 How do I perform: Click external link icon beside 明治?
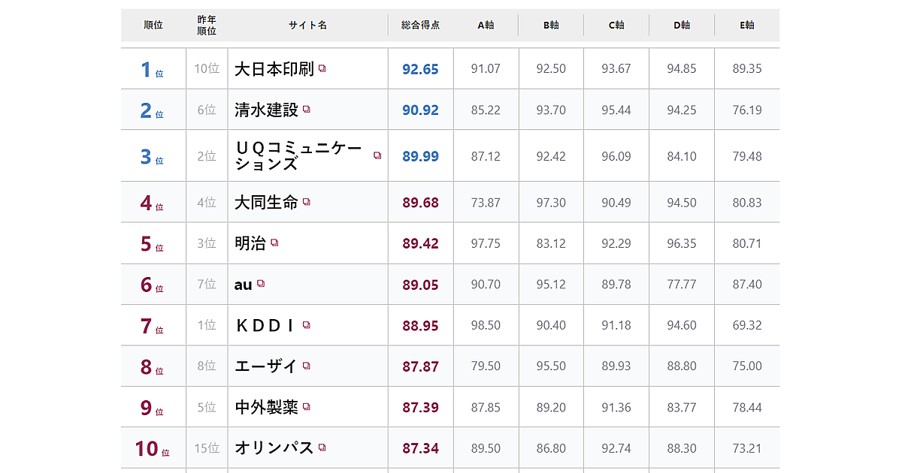[274, 243]
